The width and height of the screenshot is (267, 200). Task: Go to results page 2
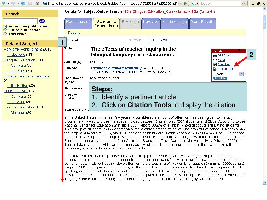[x=150, y=40]
